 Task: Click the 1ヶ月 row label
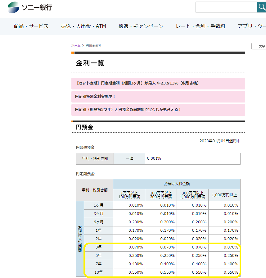click(x=98, y=205)
